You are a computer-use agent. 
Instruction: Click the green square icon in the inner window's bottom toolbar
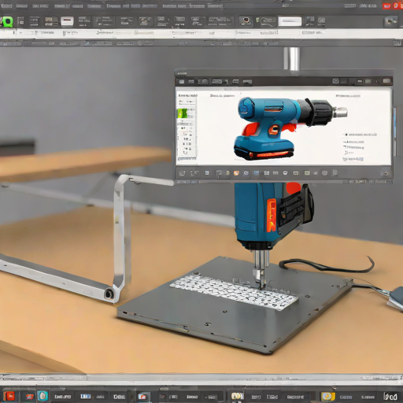(x=307, y=173)
